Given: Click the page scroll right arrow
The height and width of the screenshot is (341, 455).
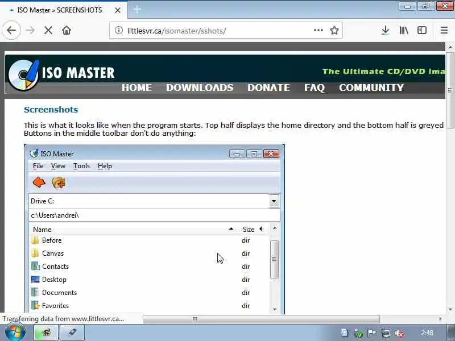Looking at the screenshot, I should pos(440,319).
